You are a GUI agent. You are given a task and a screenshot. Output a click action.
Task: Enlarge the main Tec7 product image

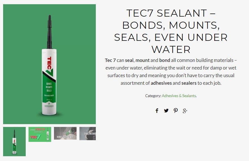49,64
